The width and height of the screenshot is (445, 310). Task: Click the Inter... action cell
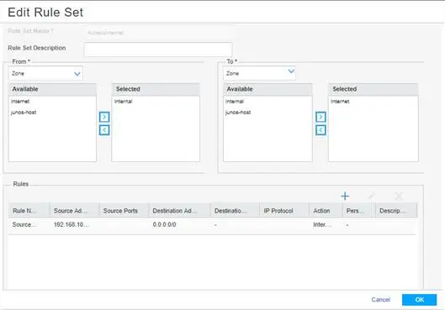tap(322, 224)
